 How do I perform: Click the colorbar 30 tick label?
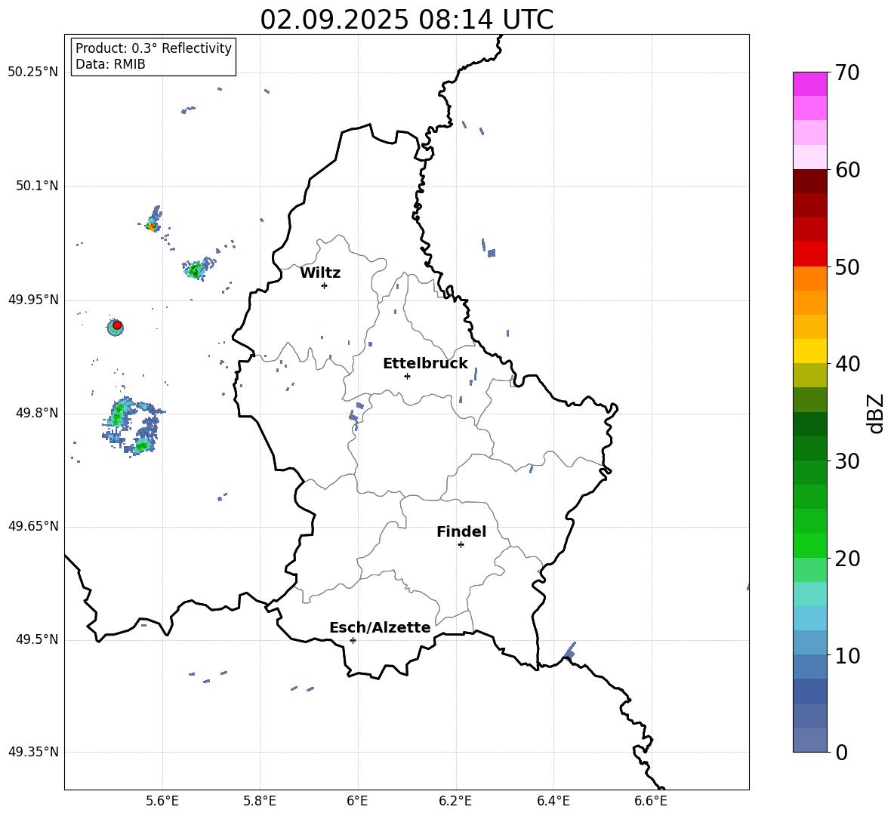point(847,461)
